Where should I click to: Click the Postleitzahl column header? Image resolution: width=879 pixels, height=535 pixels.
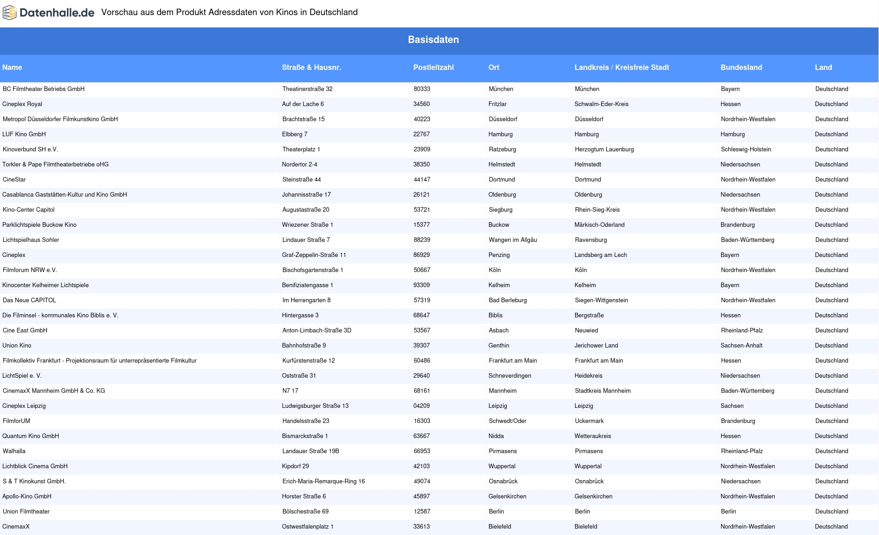[434, 68]
